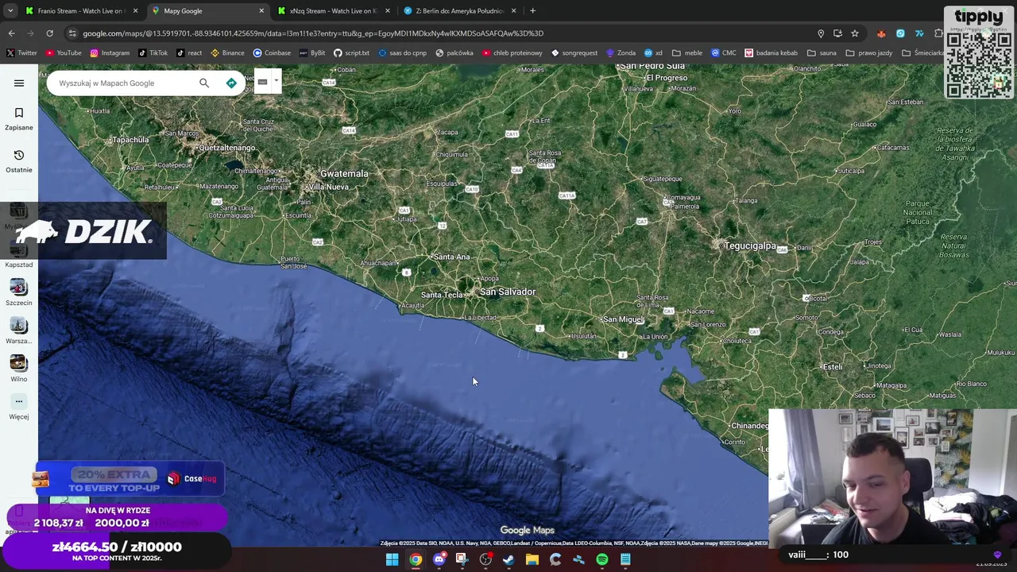Click the install app icon in address bar
Screen dimensions: 1017x572
pos(837,33)
